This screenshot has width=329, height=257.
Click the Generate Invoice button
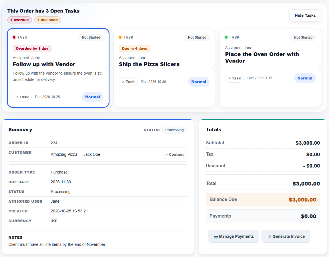(x=286, y=236)
